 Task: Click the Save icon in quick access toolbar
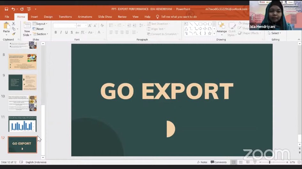coord(6,9)
